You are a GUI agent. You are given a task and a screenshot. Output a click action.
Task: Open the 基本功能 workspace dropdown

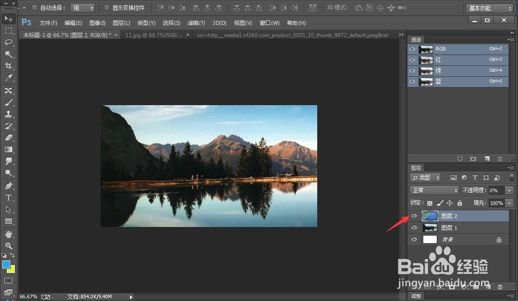tap(489, 8)
